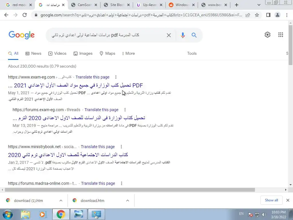Click the network tray icon
Image resolution: width=293 pixels, height=220 pixels.
click(257, 215)
